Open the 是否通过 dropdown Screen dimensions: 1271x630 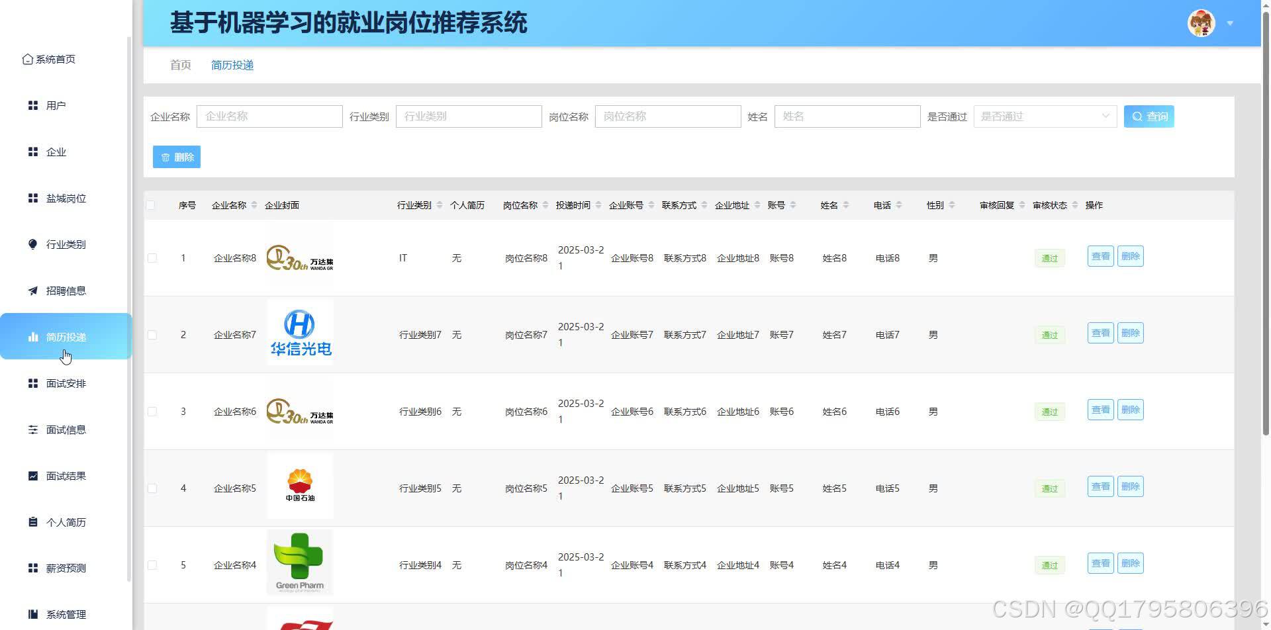click(x=1045, y=116)
